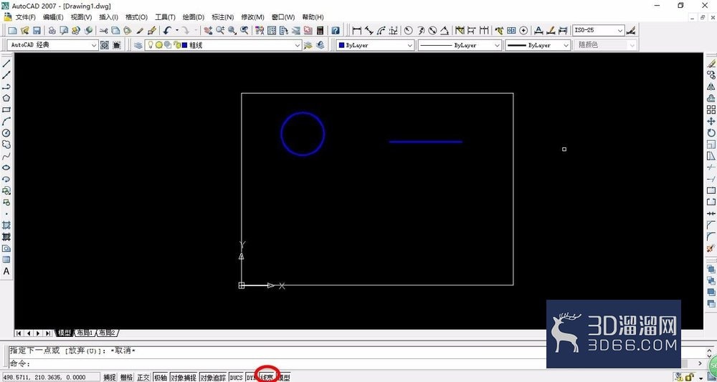Open the 绘图(D) menu
717x382 pixels.
point(194,17)
